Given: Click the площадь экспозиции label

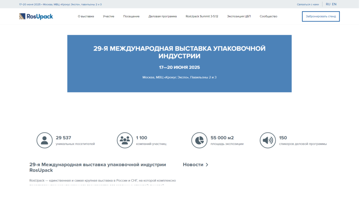Looking at the screenshot, I should coord(227,144).
